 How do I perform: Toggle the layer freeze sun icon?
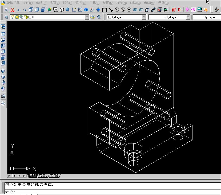tap(17, 17)
